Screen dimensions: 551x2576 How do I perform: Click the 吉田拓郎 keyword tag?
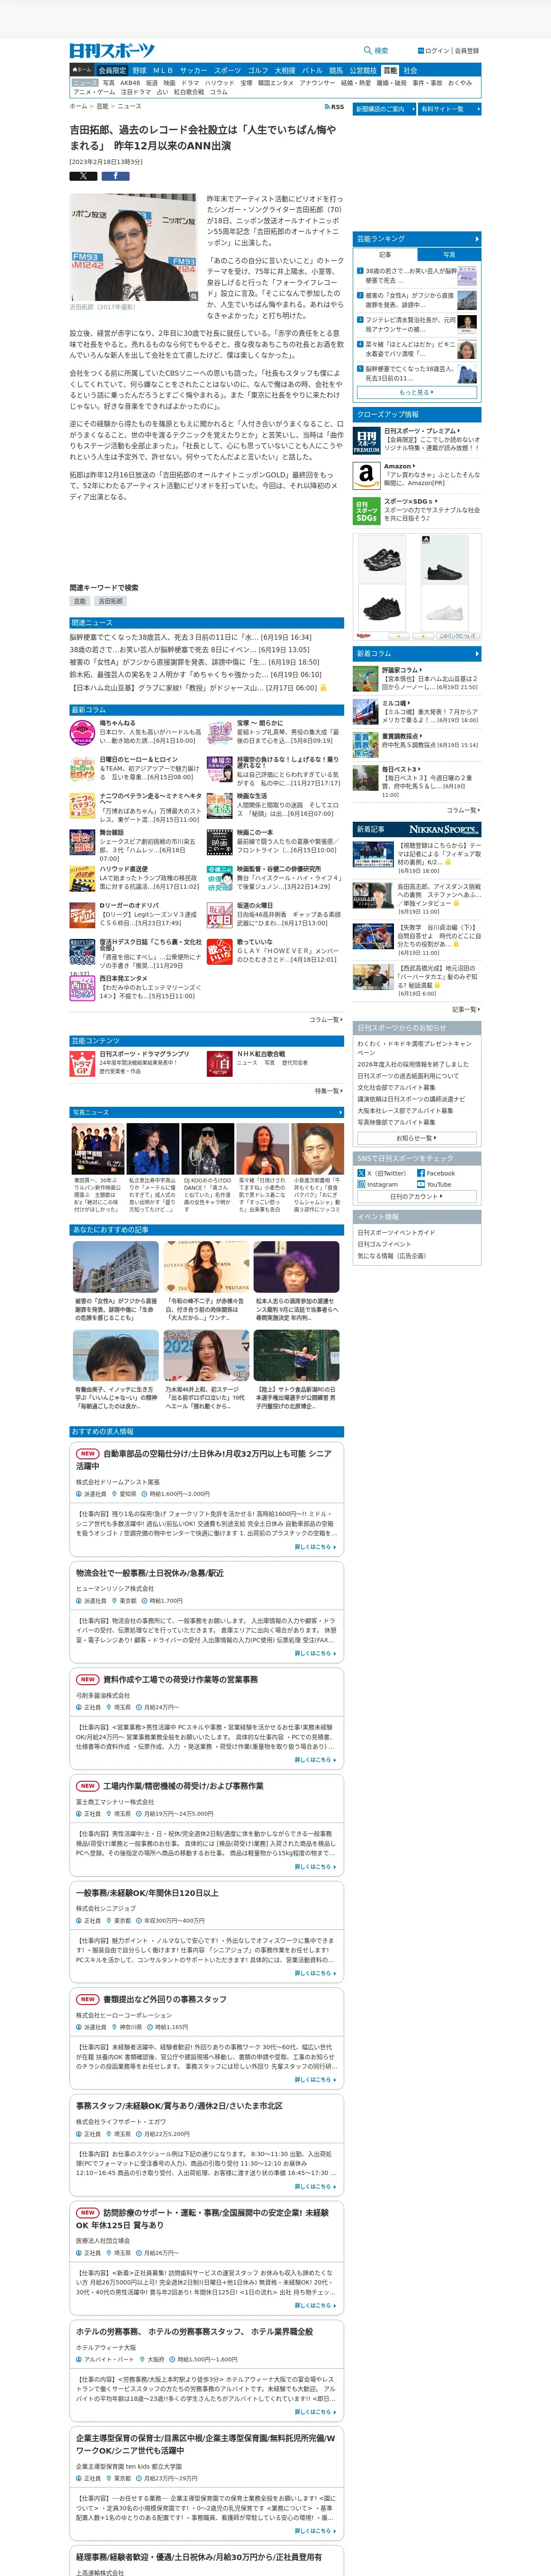[111, 601]
